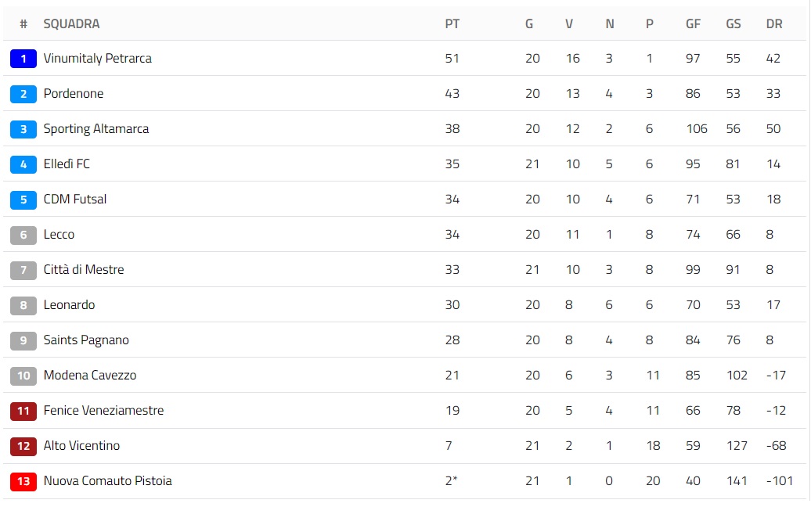This screenshot has width=811, height=507.
Task: Open Vinumitaly Petrarca team link
Action: point(98,59)
